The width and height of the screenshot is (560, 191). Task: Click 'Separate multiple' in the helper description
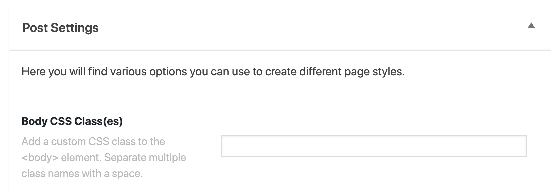(145, 157)
